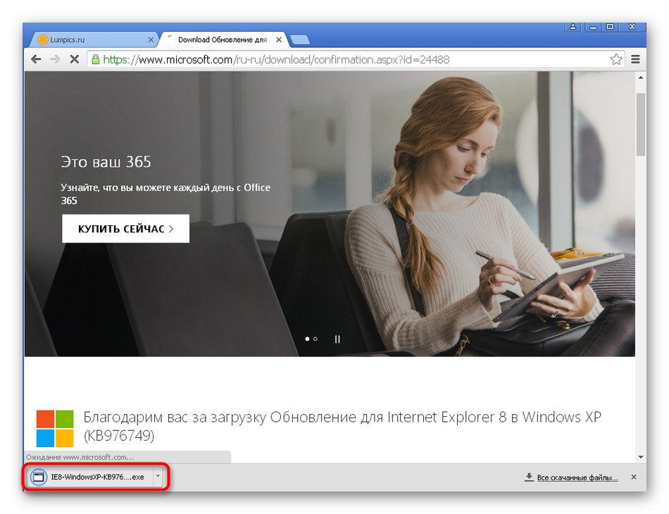669x514 pixels.
Task: Pause the banner carousel
Action: pos(337,339)
